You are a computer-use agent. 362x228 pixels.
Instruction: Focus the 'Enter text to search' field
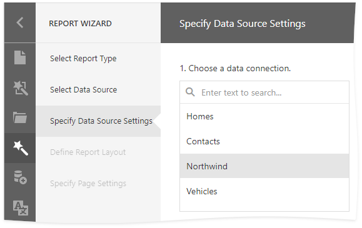pos(264,92)
